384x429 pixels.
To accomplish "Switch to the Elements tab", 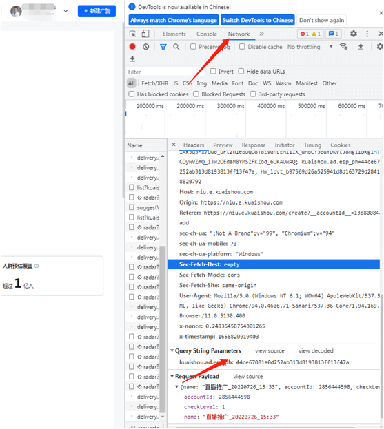I will point(174,34).
